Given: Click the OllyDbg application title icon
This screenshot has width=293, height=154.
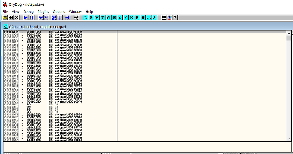Looking at the screenshot, I should 5,4.
